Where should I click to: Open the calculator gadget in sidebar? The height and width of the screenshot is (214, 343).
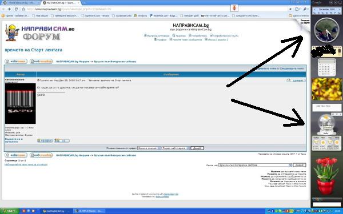(327, 67)
